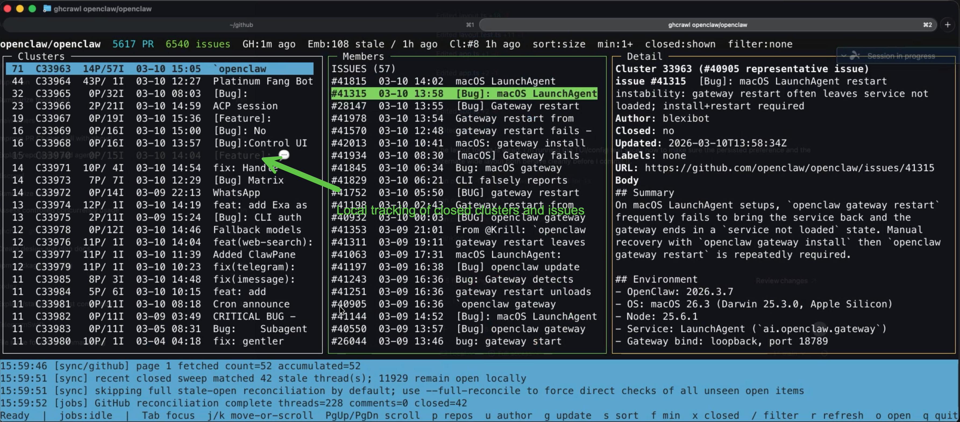Select the 'ghcrawl openclaw/openclaw' tab

707,25
